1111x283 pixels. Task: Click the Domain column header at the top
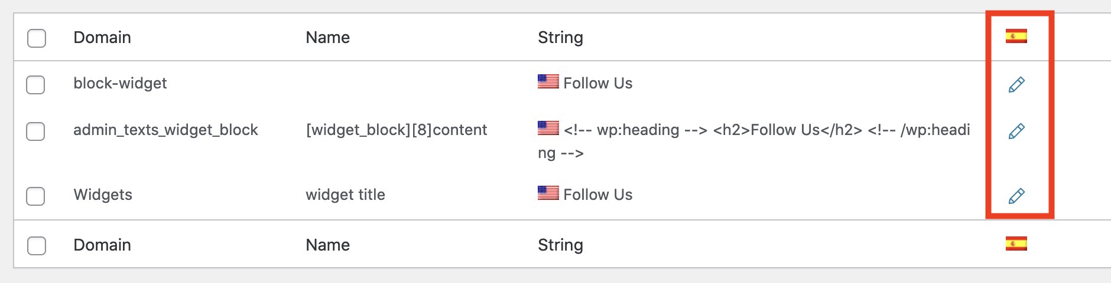[x=102, y=38]
